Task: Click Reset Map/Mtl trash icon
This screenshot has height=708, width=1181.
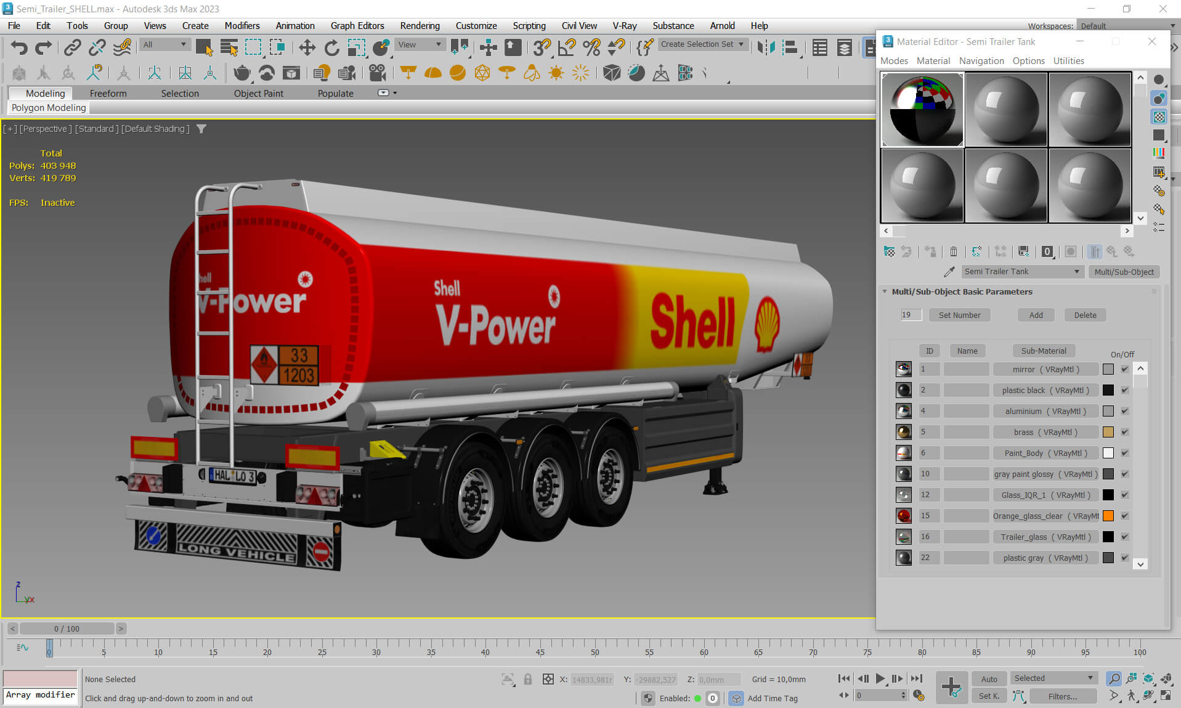Action: (954, 251)
